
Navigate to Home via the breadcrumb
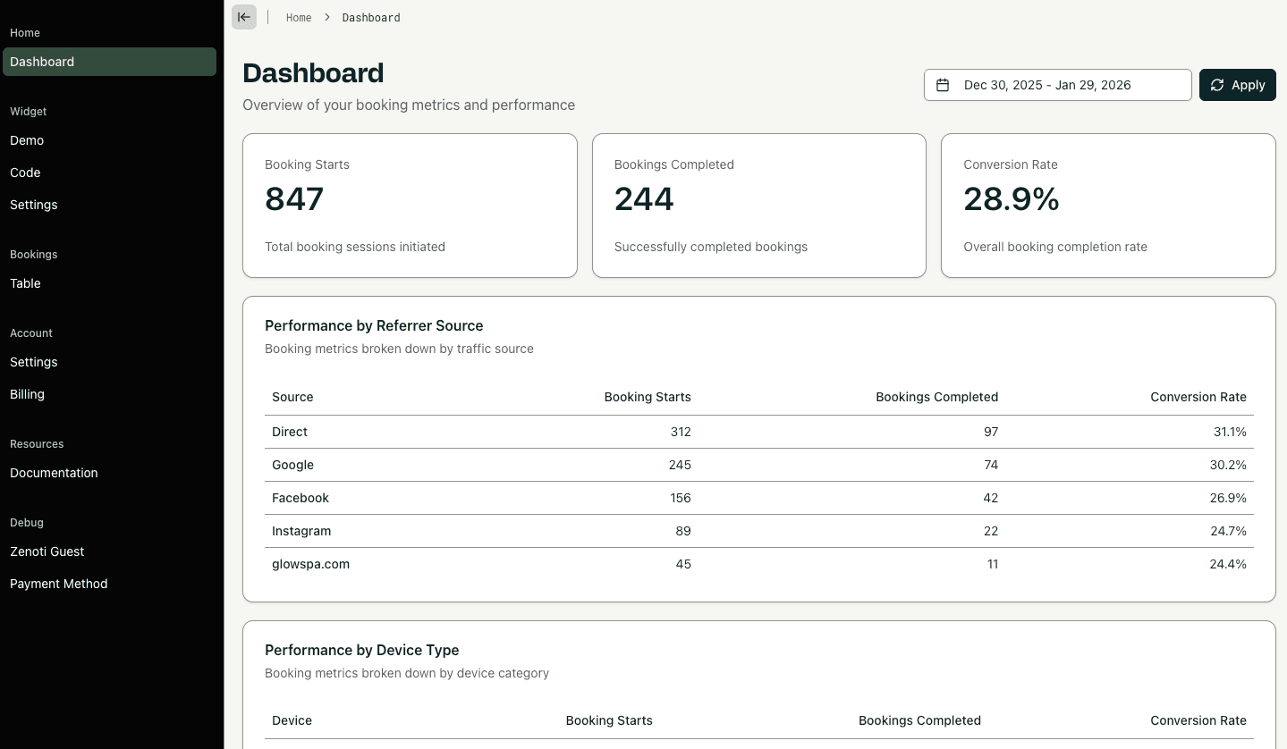click(299, 17)
